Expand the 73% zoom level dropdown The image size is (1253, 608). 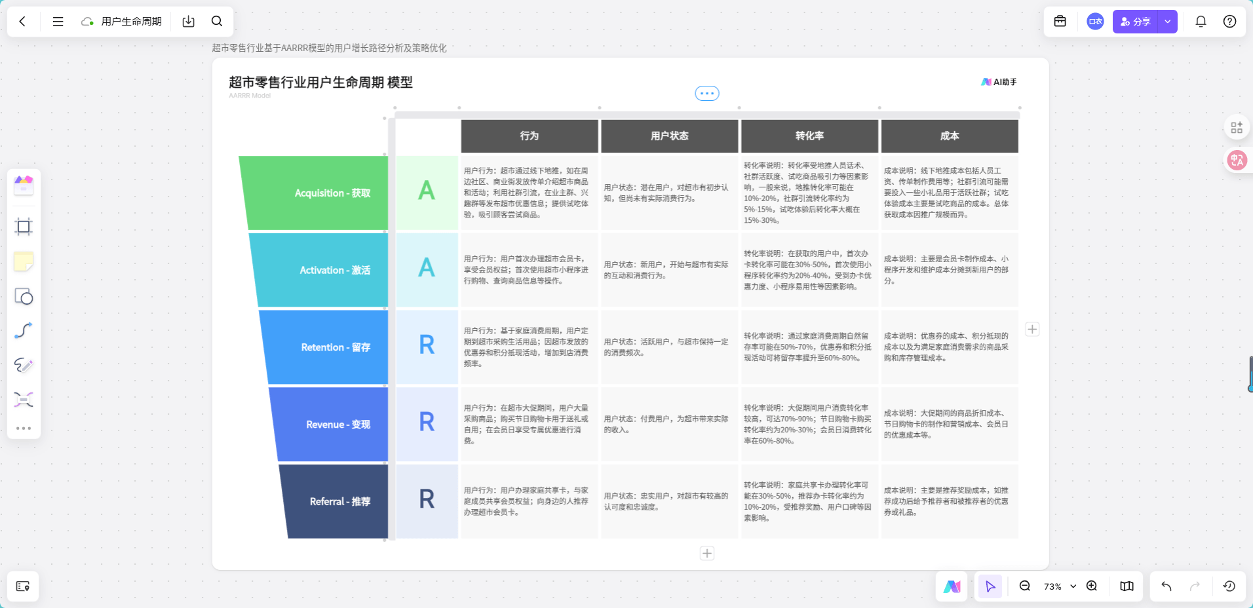pos(1072,586)
